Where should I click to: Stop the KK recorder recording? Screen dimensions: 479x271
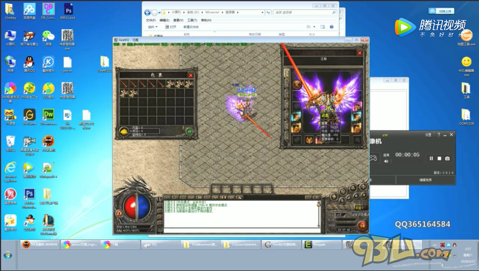pos(439,158)
